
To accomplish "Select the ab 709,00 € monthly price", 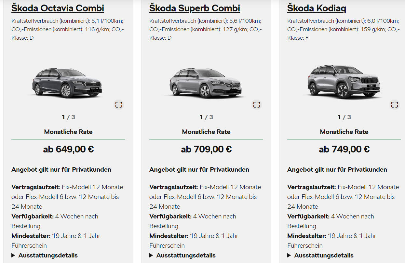I will pyautogui.click(x=206, y=149).
